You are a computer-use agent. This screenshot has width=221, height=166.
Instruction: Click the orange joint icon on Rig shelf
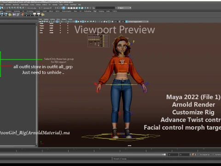(22, 14)
